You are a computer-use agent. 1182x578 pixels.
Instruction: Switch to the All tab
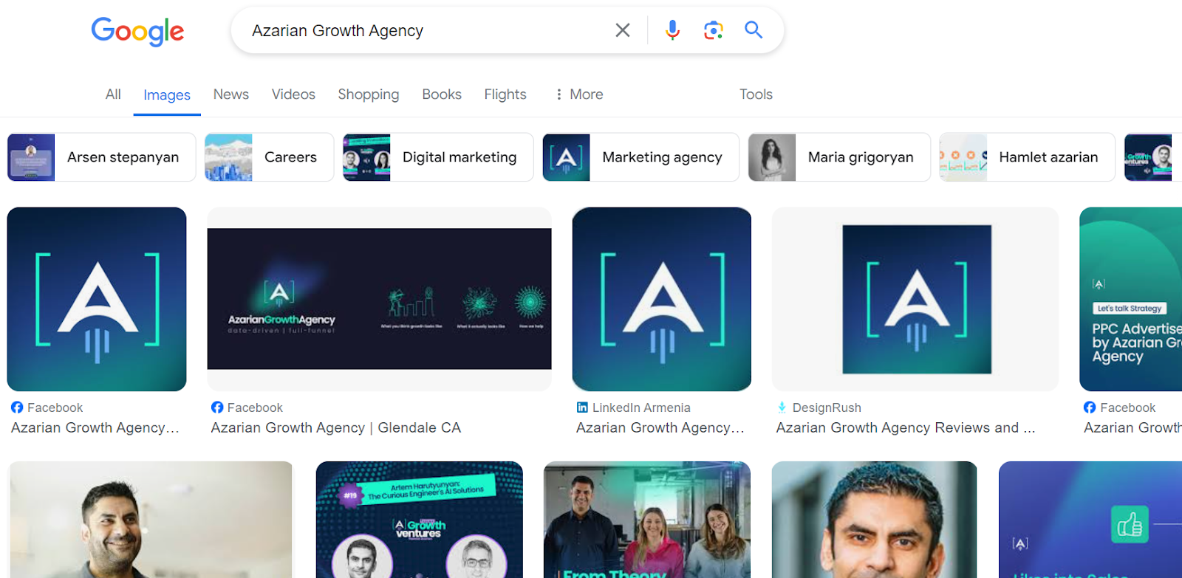tap(113, 94)
